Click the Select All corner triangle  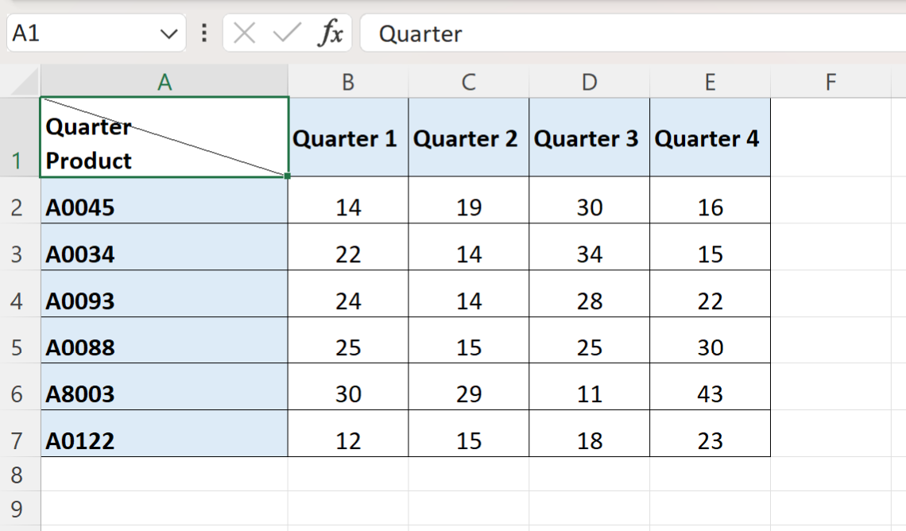(x=25, y=81)
